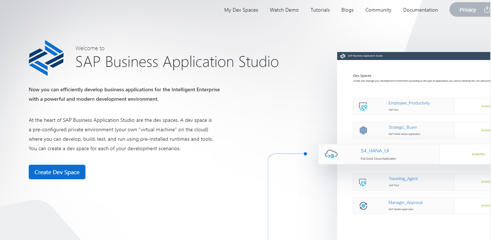Click the SAP Fiori icon beside Traveling_Agent
The image size is (491, 240).
363,182
